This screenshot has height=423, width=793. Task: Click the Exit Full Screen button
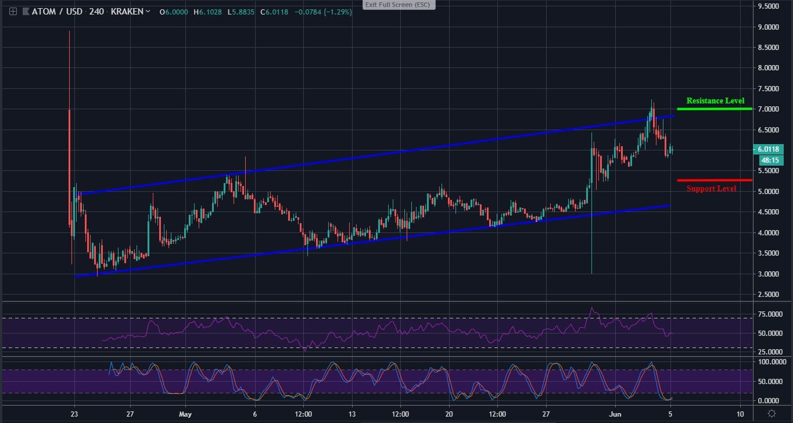399,5
